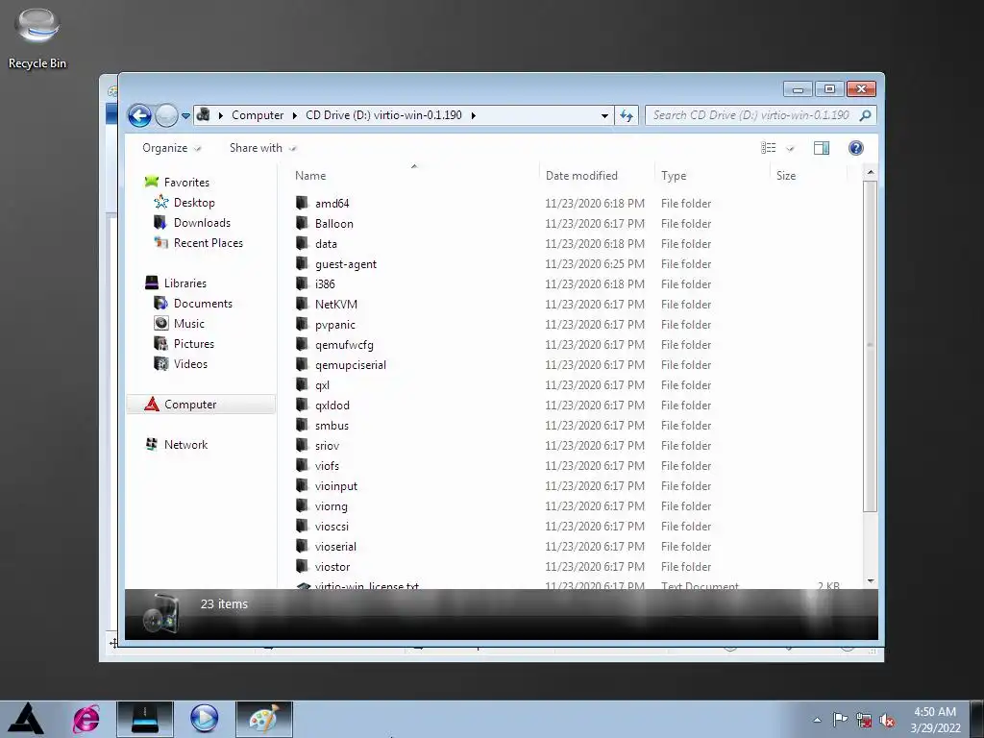Click the muted volume tray icon
The width and height of the screenshot is (984, 738).
tap(887, 721)
